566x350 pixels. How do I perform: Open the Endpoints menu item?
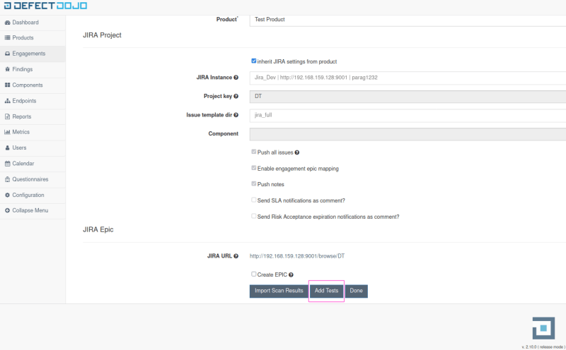coord(33,101)
